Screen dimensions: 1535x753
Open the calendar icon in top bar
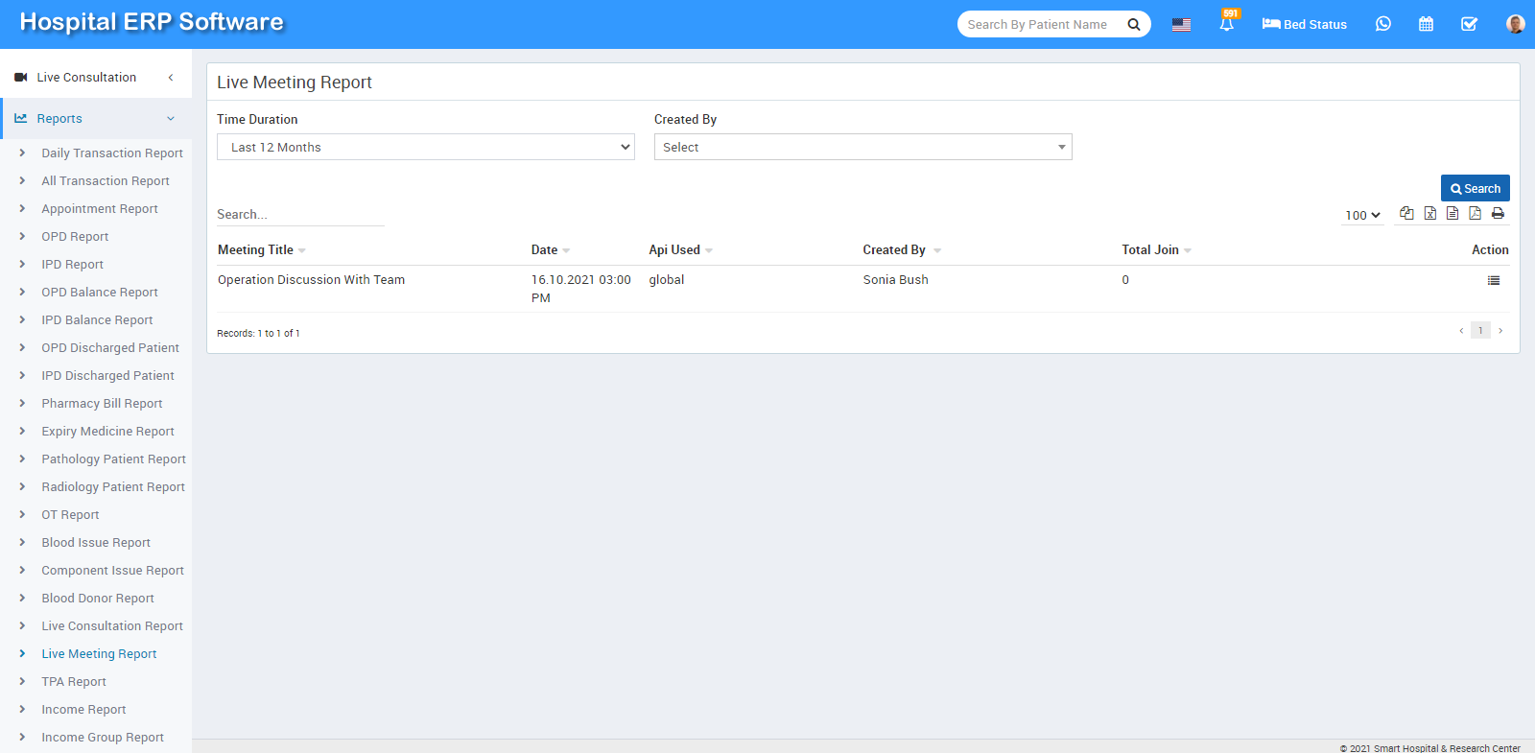1426,24
